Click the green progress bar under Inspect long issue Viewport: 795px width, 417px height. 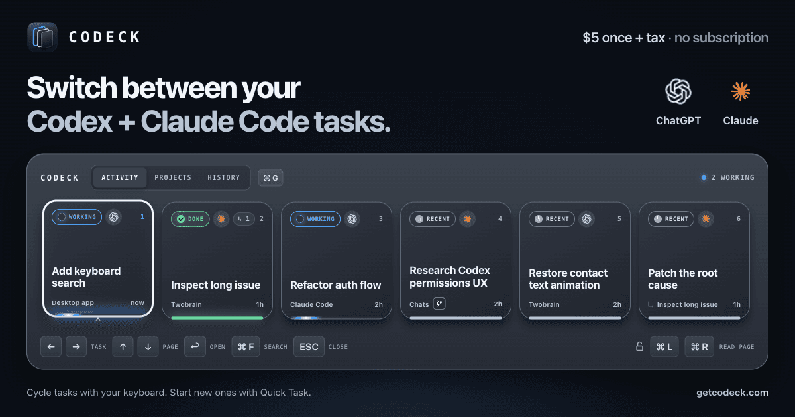(217, 318)
